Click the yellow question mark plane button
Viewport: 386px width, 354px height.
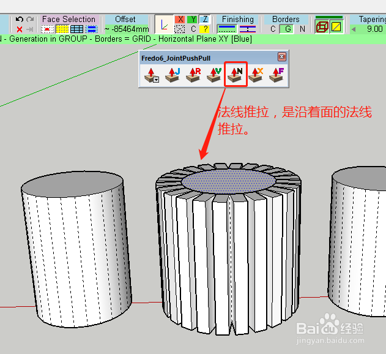(x=205, y=29)
